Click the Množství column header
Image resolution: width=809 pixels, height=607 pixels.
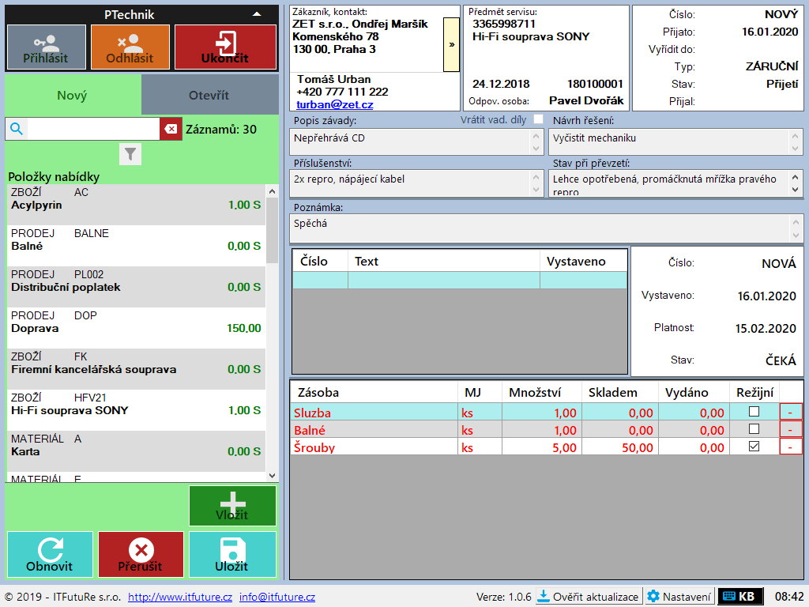click(542, 392)
